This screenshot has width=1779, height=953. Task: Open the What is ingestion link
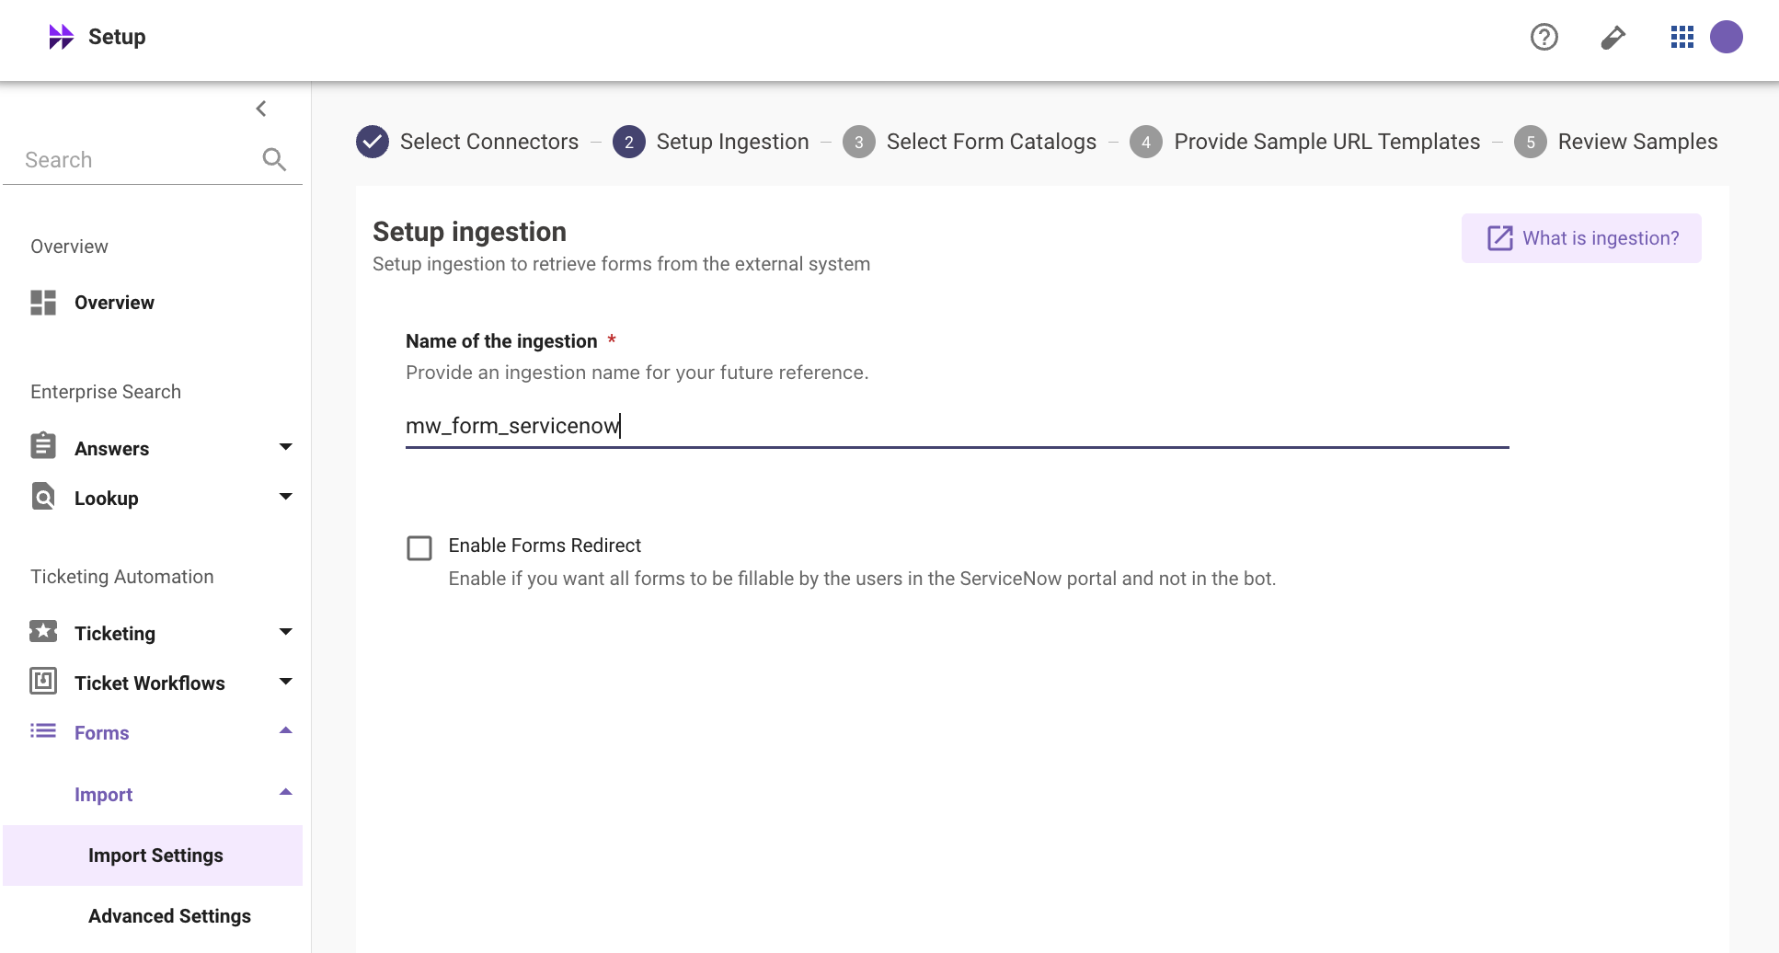tap(1581, 238)
